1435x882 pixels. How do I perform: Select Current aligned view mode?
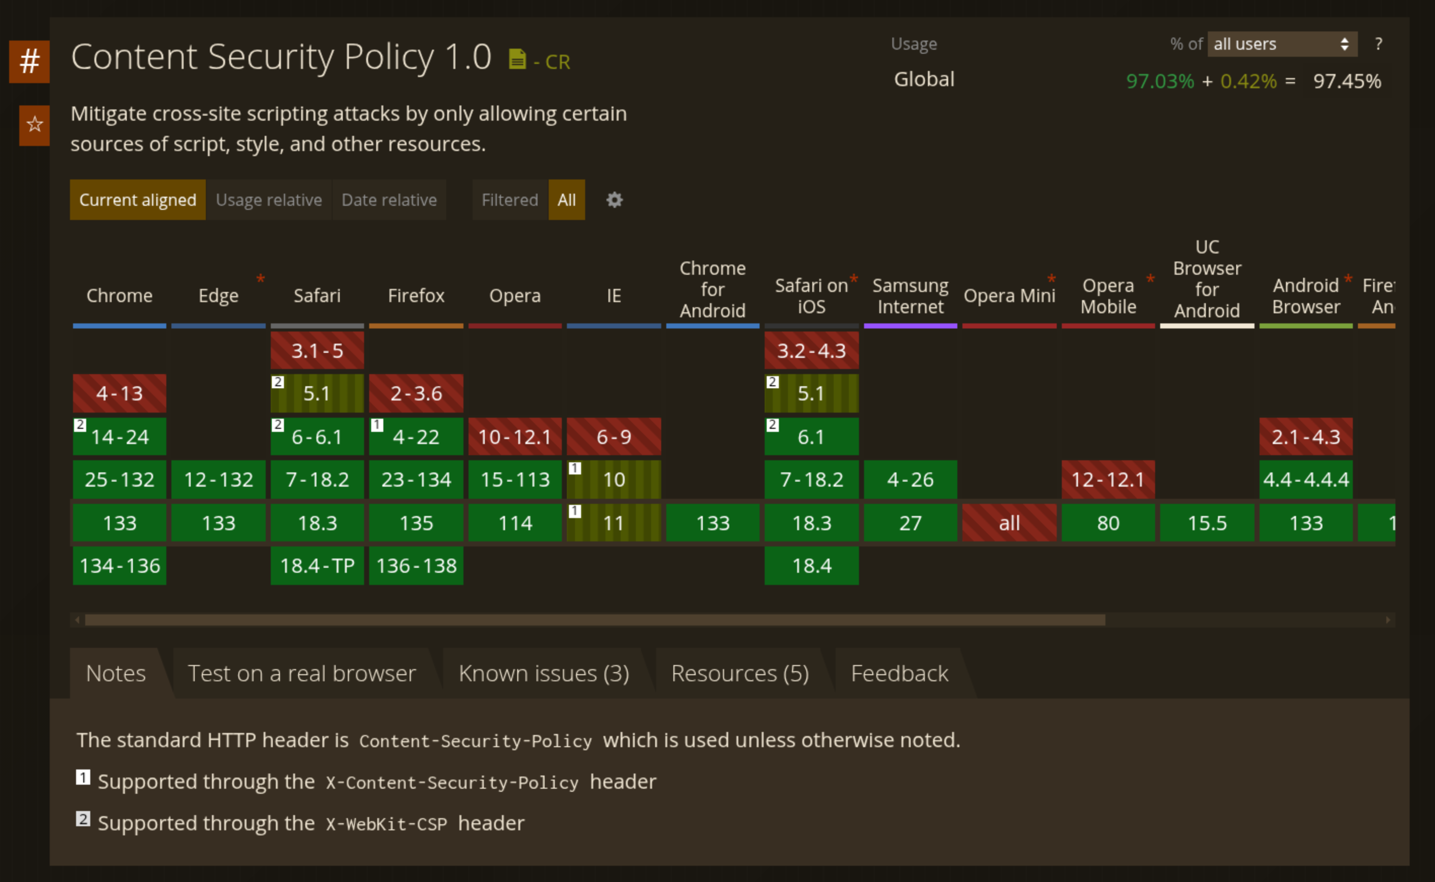click(138, 200)
